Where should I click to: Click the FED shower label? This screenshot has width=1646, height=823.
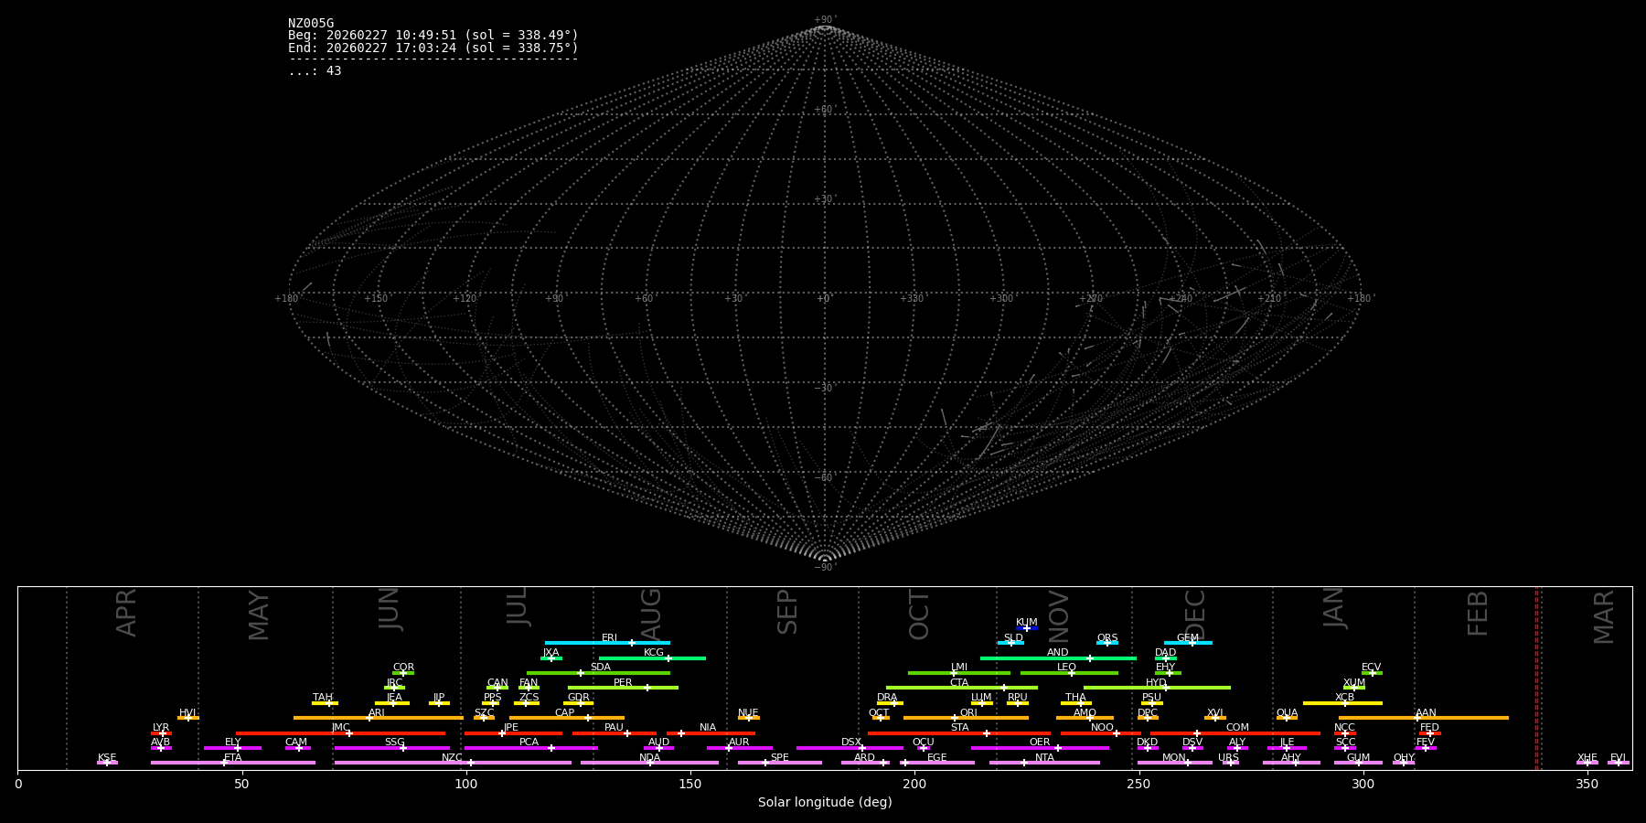click(x=1430, y=728)
